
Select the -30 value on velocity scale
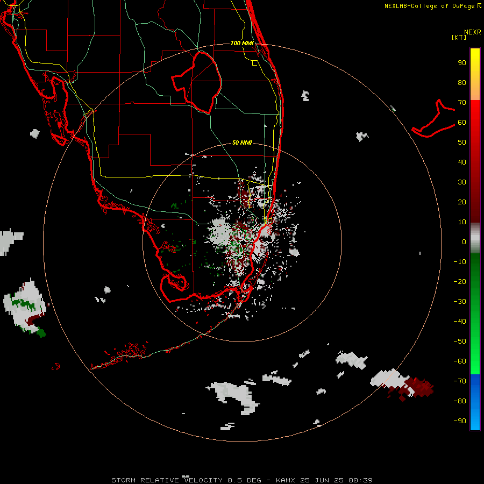pyautogui.click(x=460, y=301)
